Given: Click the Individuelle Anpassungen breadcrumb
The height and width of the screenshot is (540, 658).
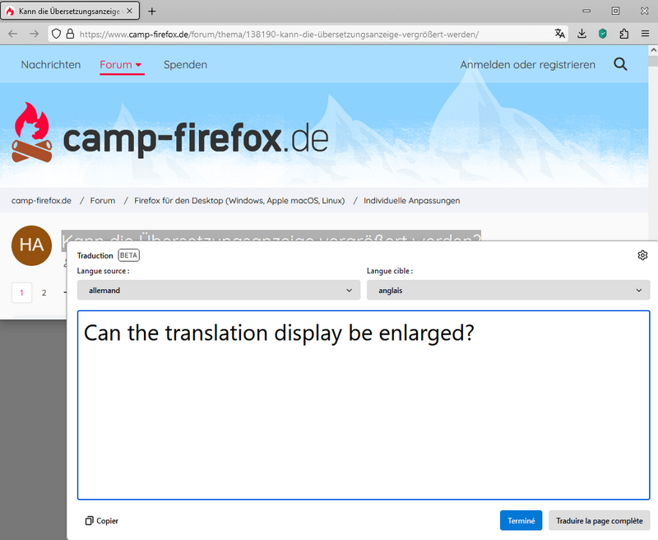Looking at the screenshot, I should click(411, 200).
